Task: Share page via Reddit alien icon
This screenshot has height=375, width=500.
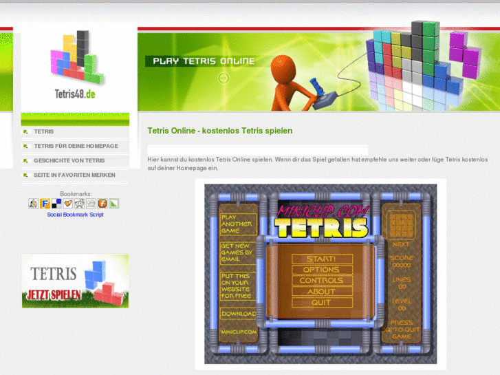Action: point(79,203)
